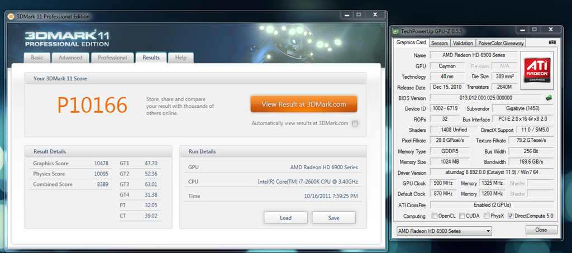Viewport: 572px width, 253px height.
Task: Click the Default Clock 870 MHz field
Action: pos(444,194)
